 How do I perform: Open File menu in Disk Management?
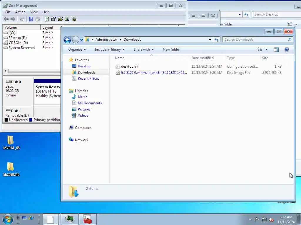(x=8, y=12)
